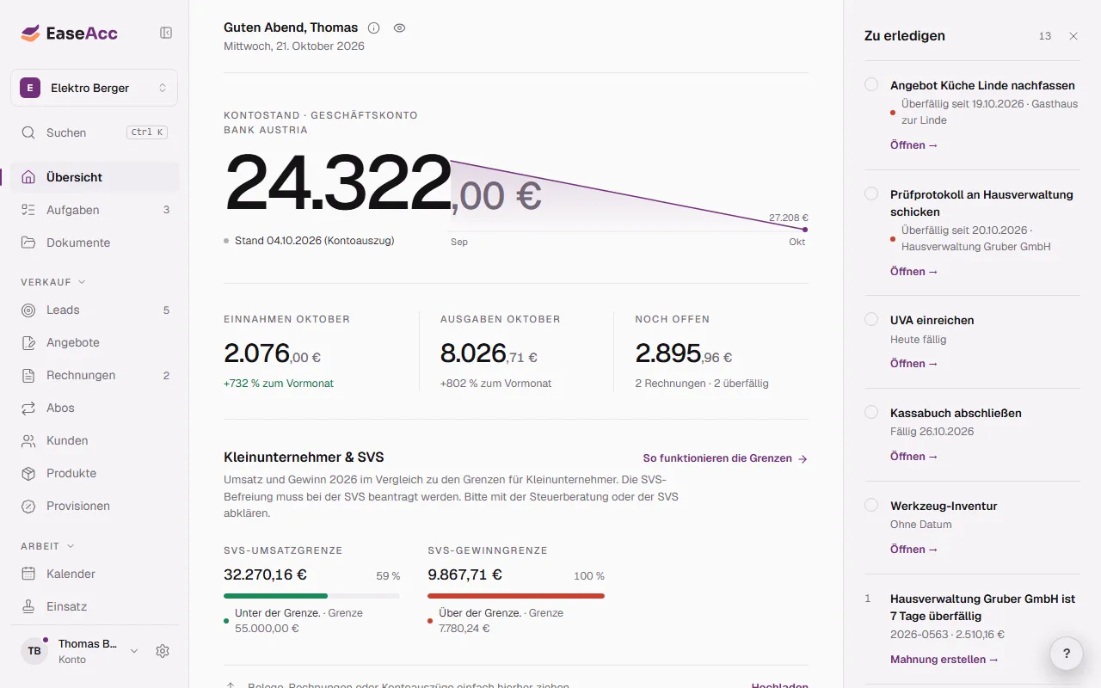Complete Kassabuch abschließen task checkbox
This screenshot has width=1101, height=688.
tap(871, 412)
